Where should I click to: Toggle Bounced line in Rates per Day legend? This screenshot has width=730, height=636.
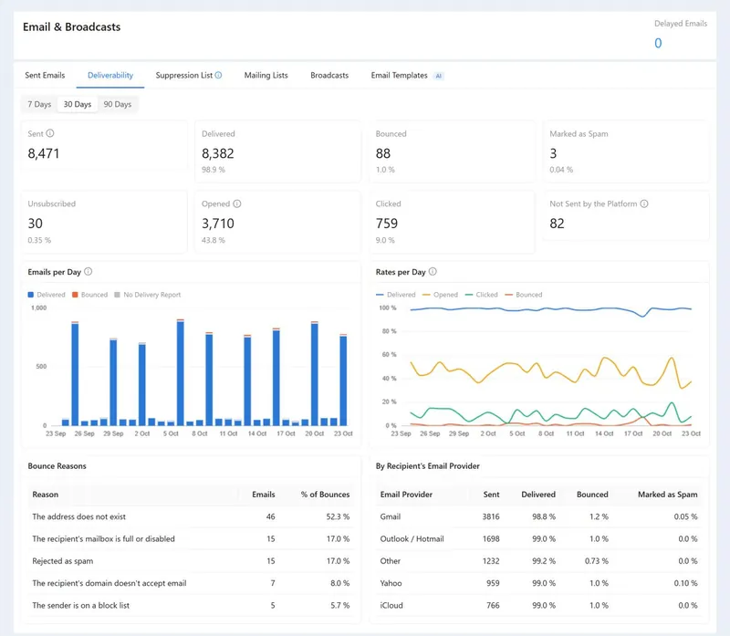coord(524,295)
